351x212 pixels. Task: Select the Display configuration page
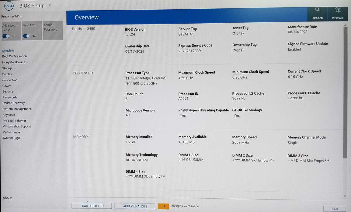pyautogui.click(x=7, y=74)
